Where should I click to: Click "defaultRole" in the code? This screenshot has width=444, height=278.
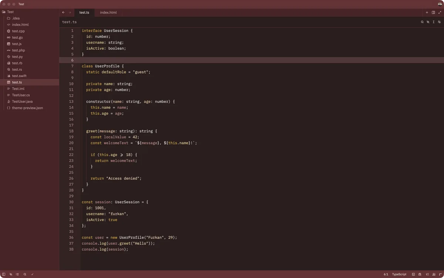(114, 72)
